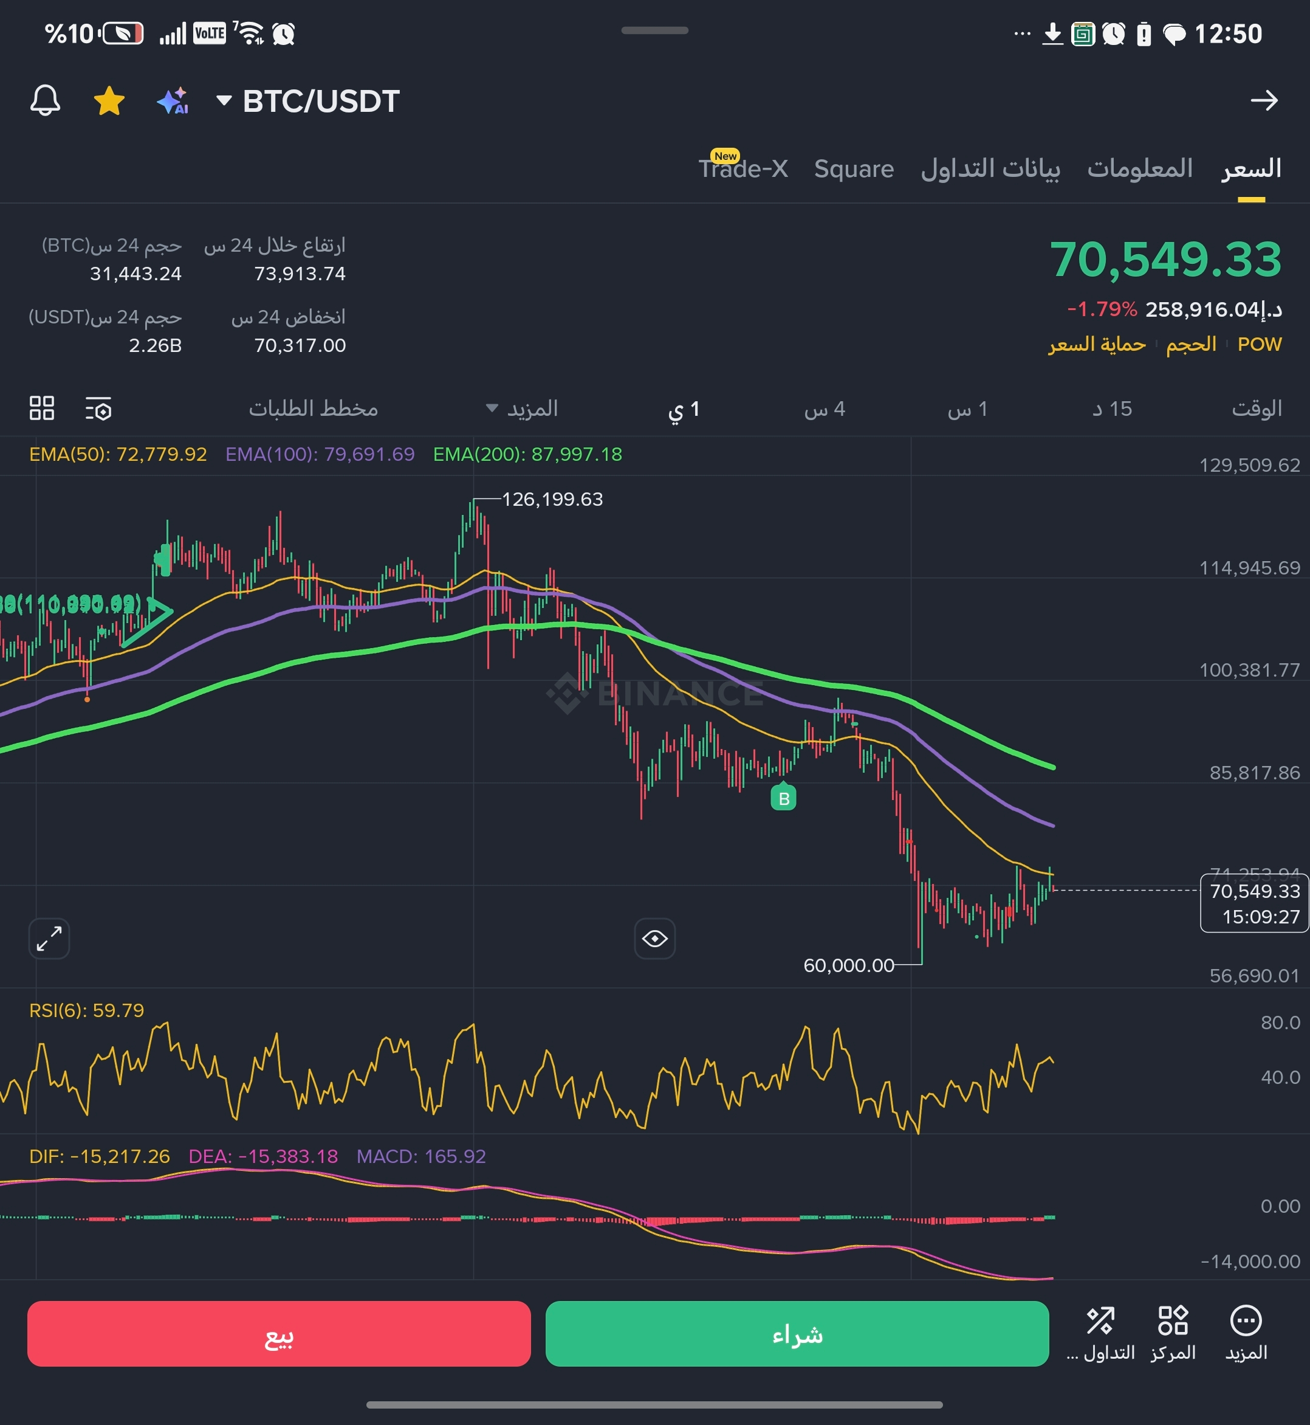Expand the المزيد timeframe dropdown

point(522,409)
